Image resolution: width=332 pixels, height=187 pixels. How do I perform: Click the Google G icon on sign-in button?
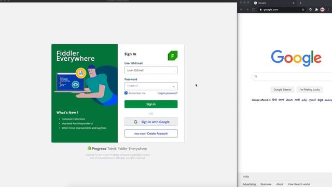[x=136, y=122]
